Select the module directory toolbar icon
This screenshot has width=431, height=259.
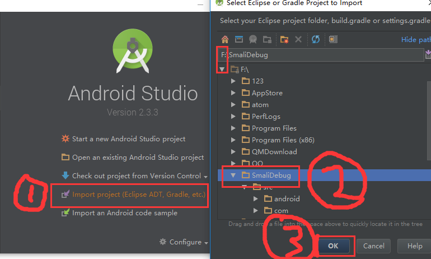(x=267, y=39)
